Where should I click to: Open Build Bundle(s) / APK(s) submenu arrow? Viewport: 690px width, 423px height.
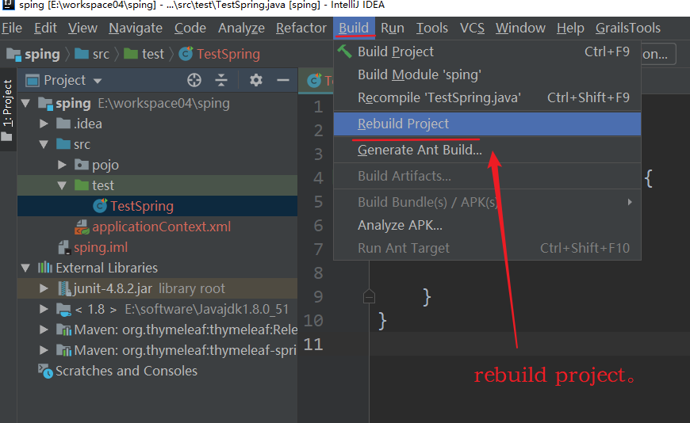630,202
